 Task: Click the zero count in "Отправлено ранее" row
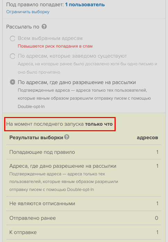pyautogui.click(x=157, y=218)
